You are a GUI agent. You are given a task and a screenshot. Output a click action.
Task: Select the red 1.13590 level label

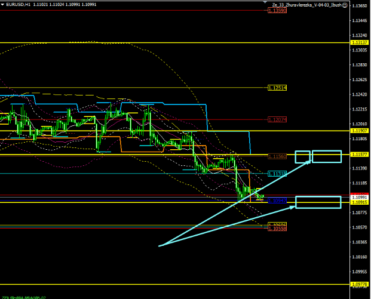(277, 11)
